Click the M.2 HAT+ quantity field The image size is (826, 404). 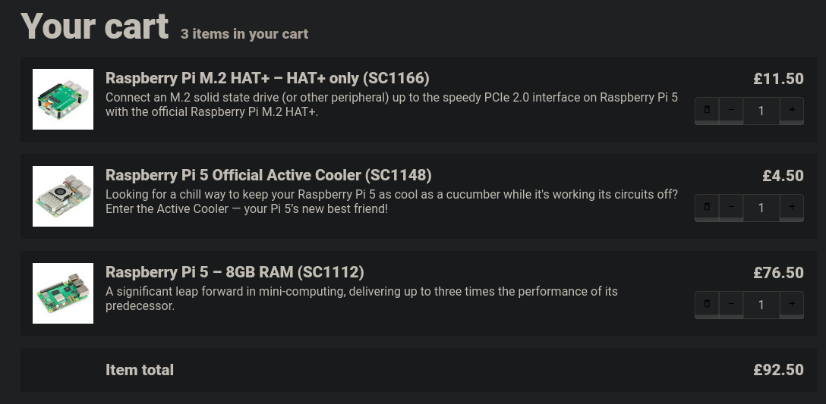(x=761, y=111)
